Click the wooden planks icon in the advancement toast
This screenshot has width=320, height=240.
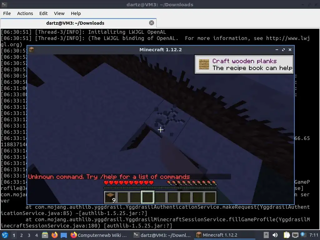point(204,64)
